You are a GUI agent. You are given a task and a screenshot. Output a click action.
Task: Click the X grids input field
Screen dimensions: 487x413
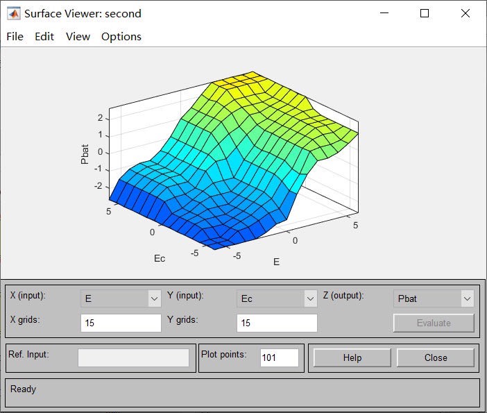pyautogui.click(x=121, y=323)
